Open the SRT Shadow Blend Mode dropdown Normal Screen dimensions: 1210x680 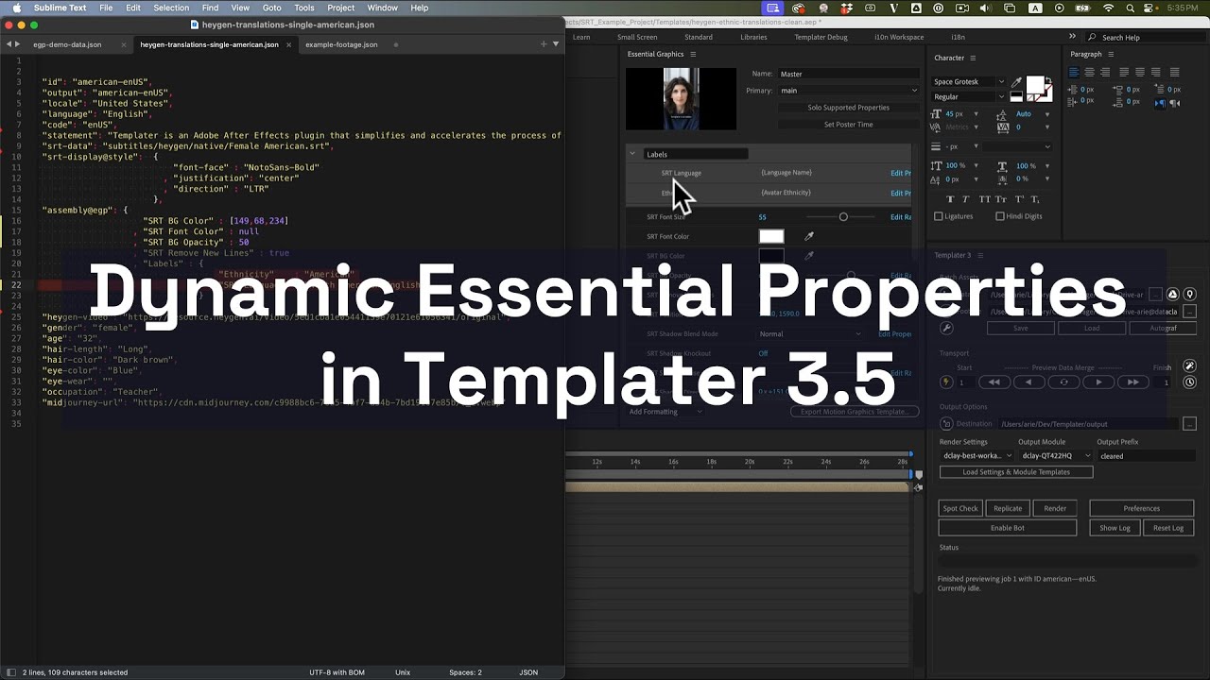pyautogui.click(x=810, y=334)
